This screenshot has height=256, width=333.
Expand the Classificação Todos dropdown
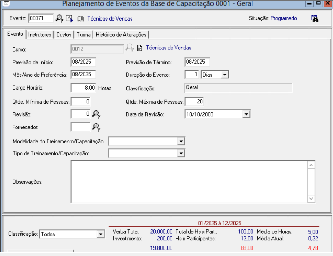pyautogui.click(x=100, y=234)
